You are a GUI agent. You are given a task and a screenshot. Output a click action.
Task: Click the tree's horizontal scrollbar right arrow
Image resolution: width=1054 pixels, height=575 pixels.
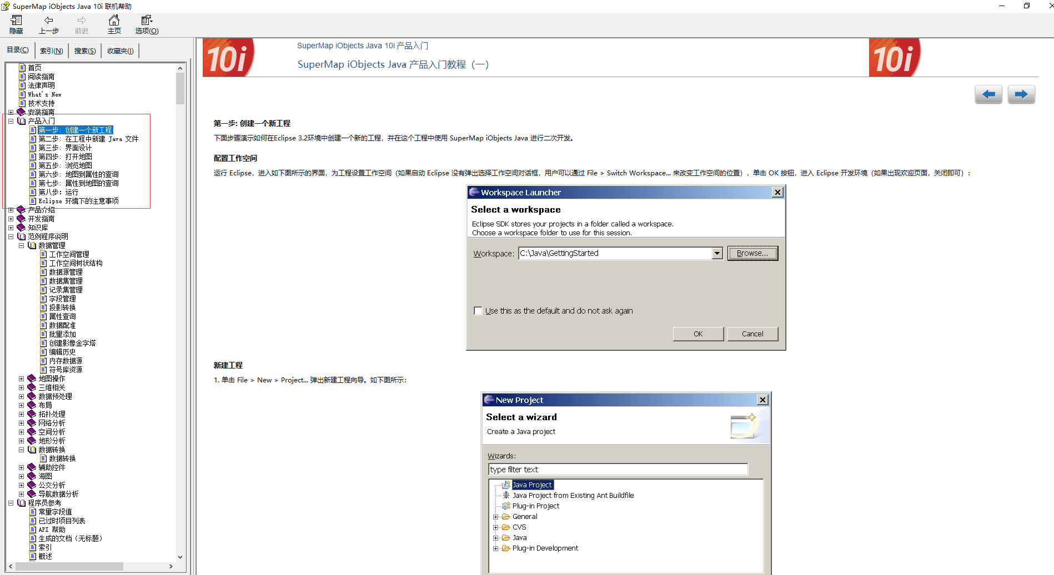170,566
